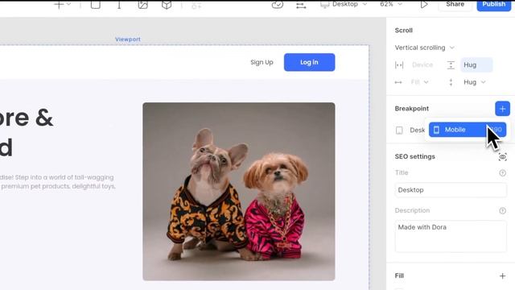Edit the SEO Title field containing Desktop
This screenshot has height=290, width=515.
[451, 190]
